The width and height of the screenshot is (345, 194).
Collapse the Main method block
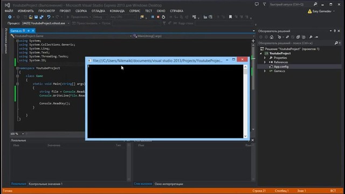(x=17, y=84)
